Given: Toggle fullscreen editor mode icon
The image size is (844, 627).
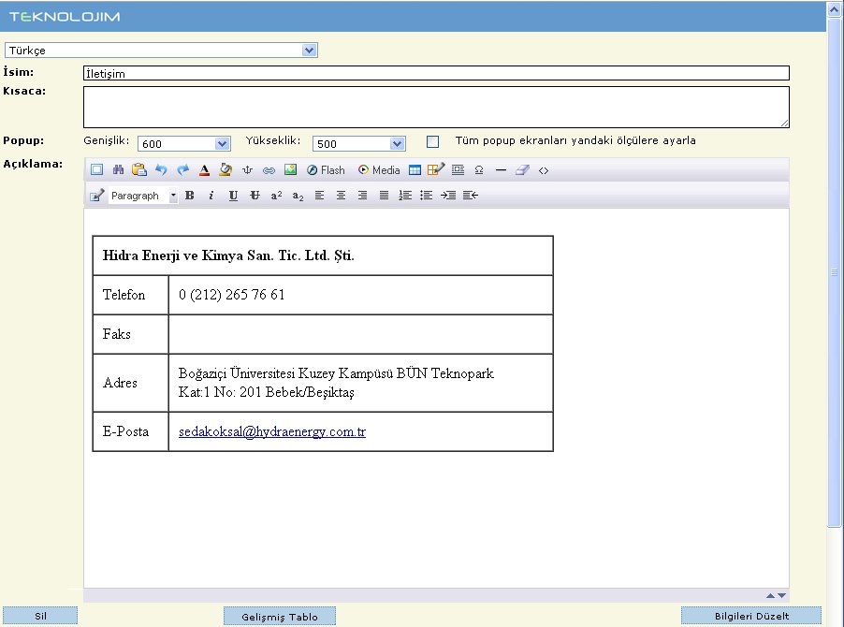Looking at the screenshot, I should 97,170.
